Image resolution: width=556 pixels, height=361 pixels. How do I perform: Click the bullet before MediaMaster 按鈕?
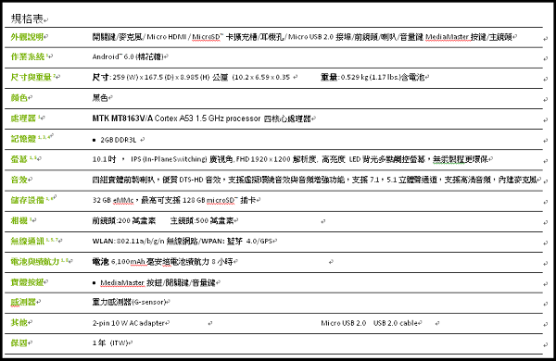pos(94,283)
